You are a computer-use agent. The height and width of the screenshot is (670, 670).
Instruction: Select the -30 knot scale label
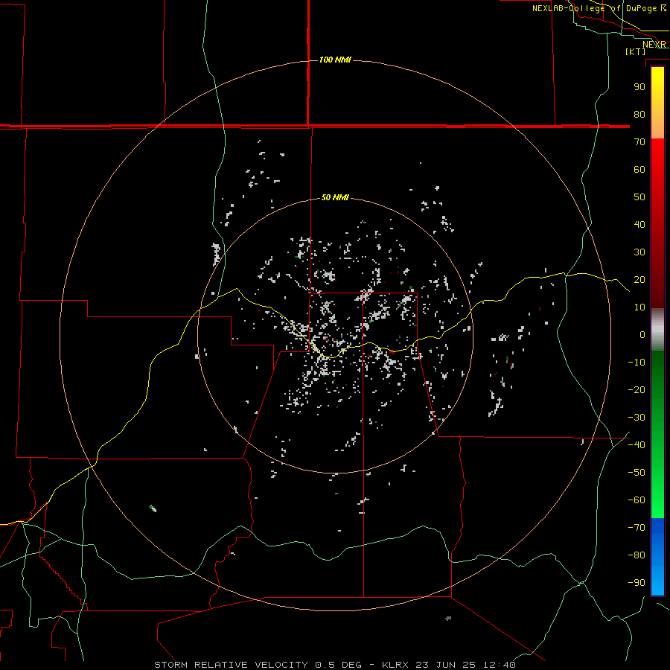click(x=636, y=418)
